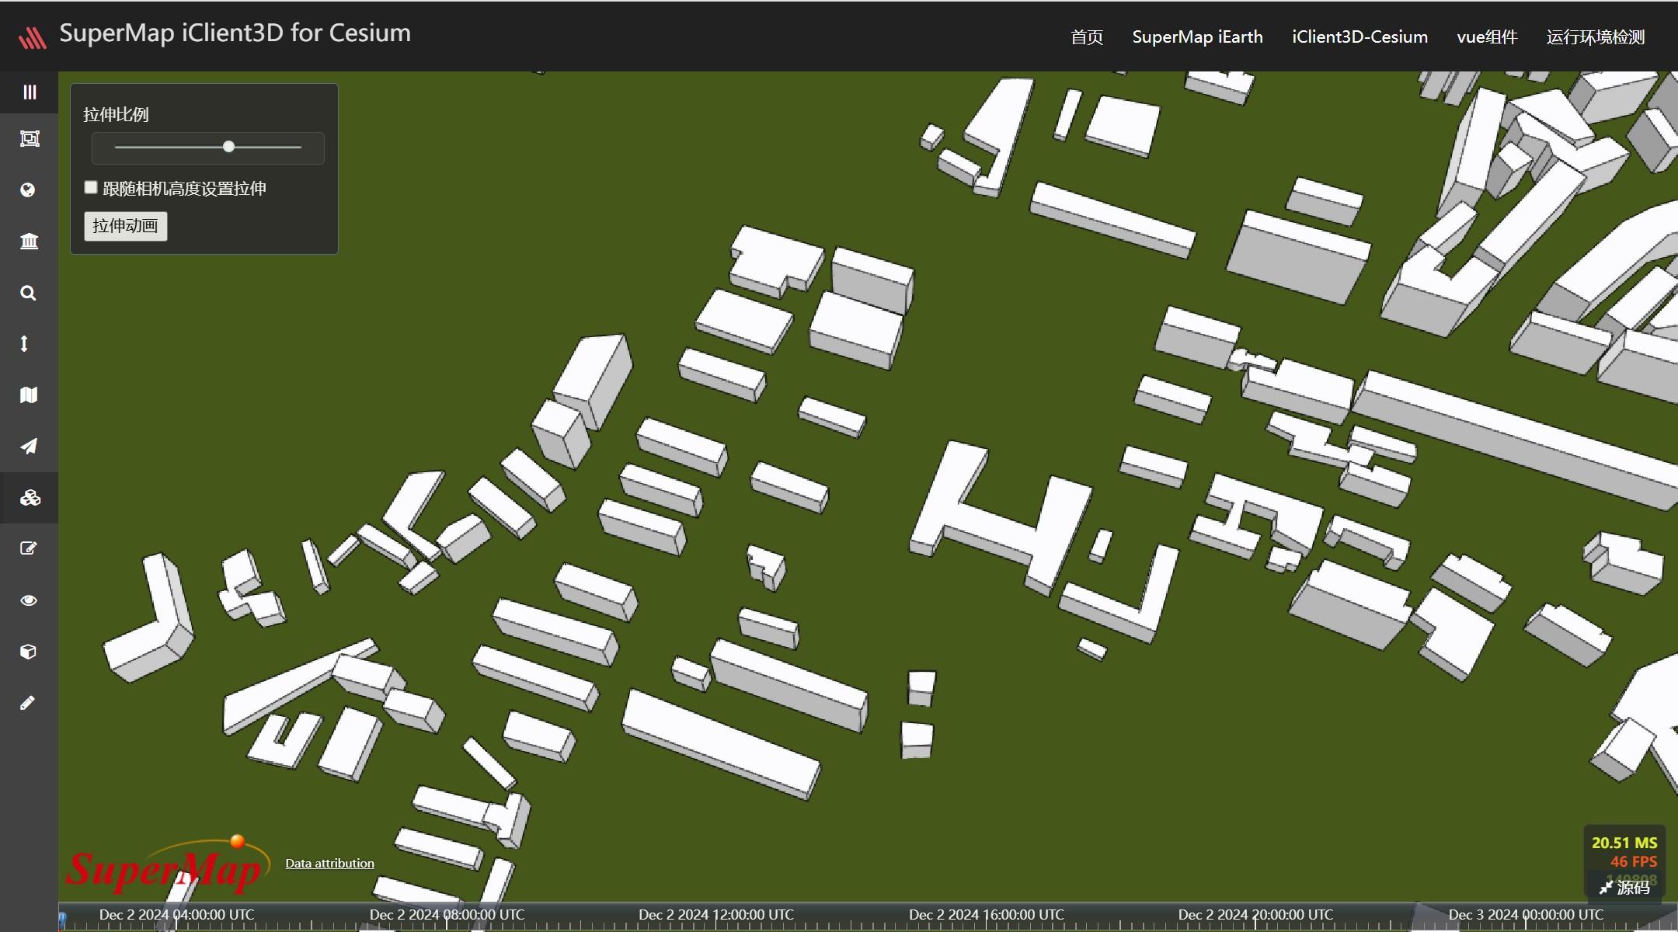Open source code via 源码 icon
Screen dimensions: 1678x932
click(x=1624, y=887)
